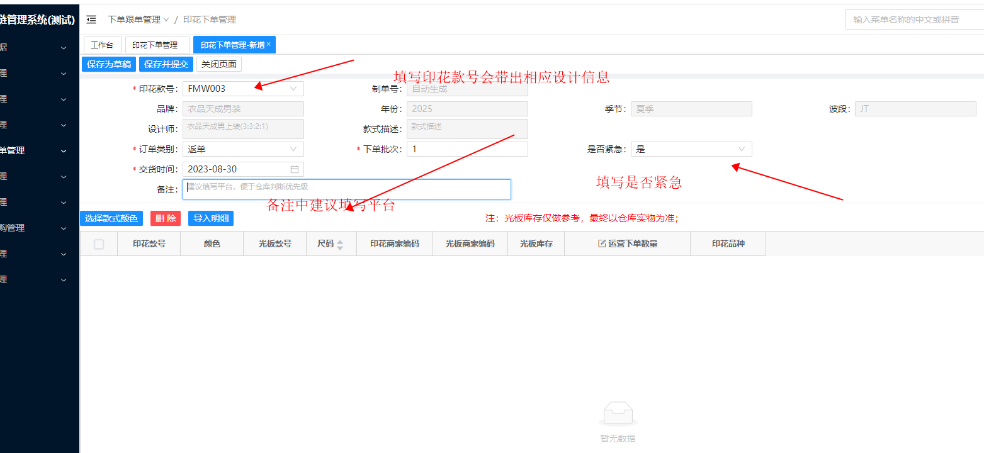Image resolution: width=984 pixels, height=453 pixels.
Task: Click the 关闭页面 button
Action: (219, 64)
